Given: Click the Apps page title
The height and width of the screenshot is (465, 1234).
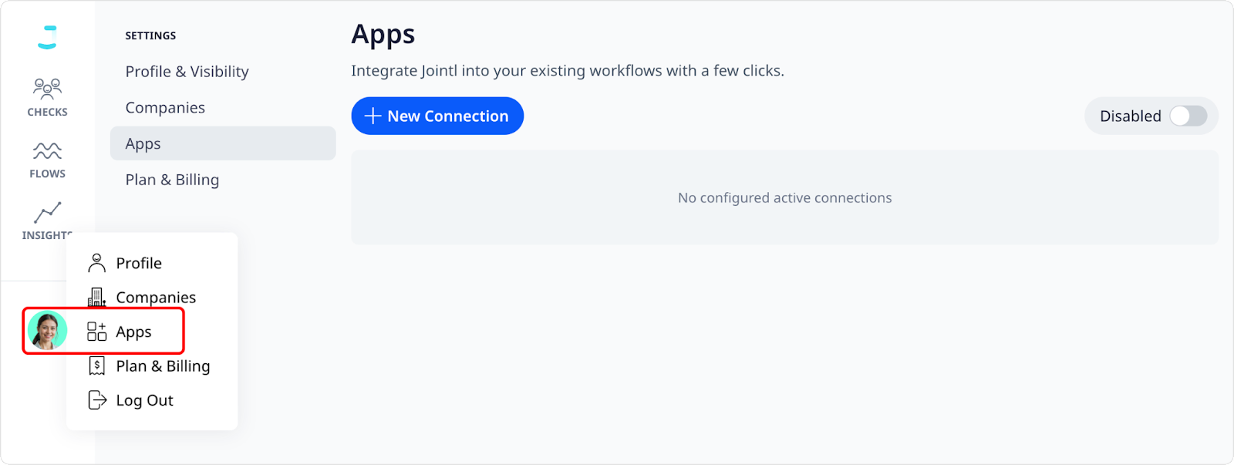Looking at the screenshot, I should click(383, 35).
